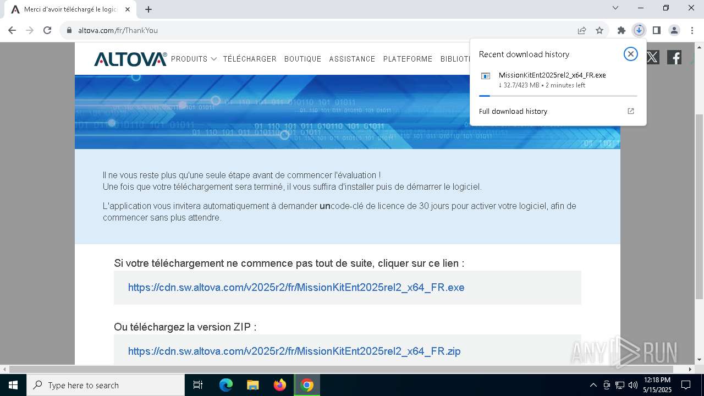Open the Windows Start menu
Viewport: 704px width, 396px height.
13,385
